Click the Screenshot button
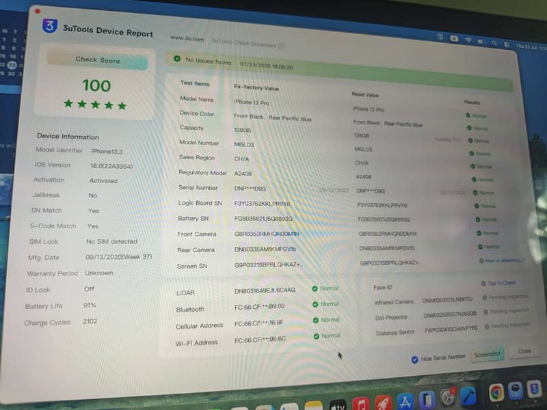The width and height of the screenshot is (547, 410). pyautogui.click(x=487, y=355)
